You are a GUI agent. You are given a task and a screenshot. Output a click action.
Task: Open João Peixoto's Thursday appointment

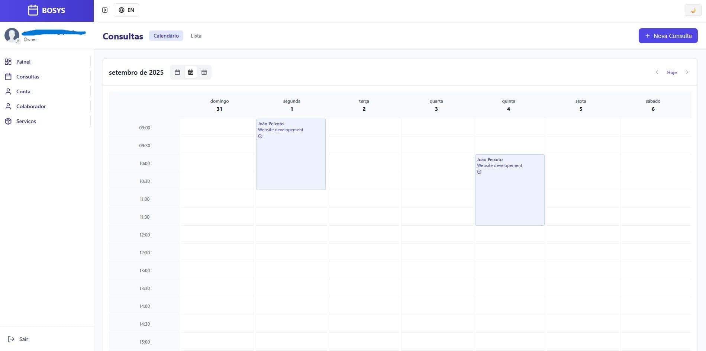[x=510, y=190]
